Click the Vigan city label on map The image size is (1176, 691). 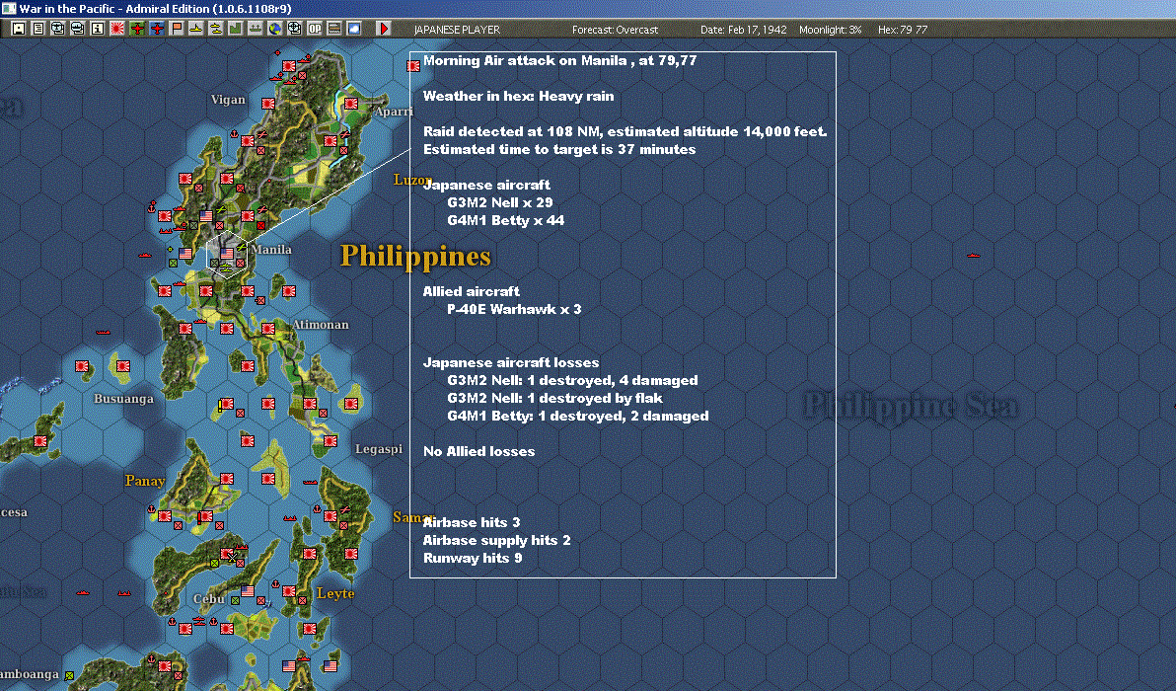pos(228,100)
